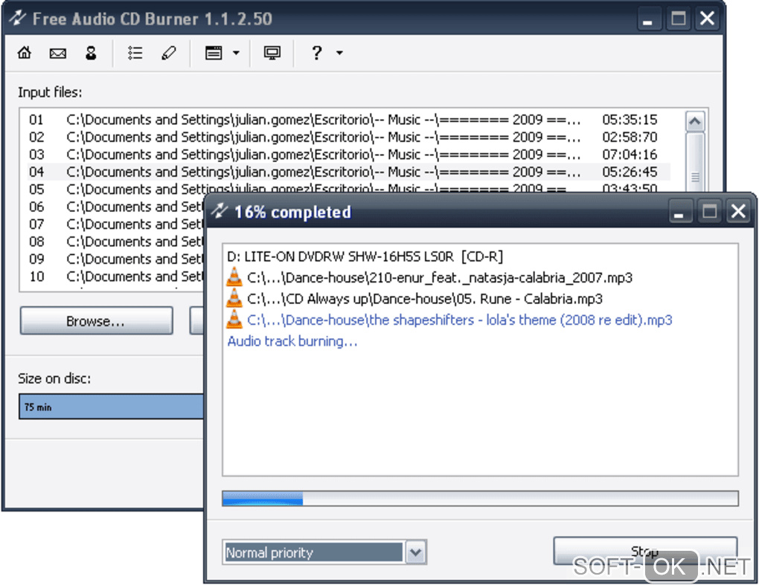Click the envelope email icon
The height and width of the screenshot is (585, 759).
point(57,53)
